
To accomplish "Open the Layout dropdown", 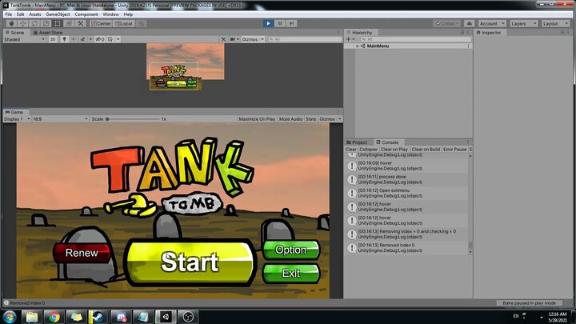I will coord(554,23).
